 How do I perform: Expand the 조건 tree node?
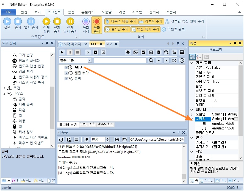click(x=4, y=88)
